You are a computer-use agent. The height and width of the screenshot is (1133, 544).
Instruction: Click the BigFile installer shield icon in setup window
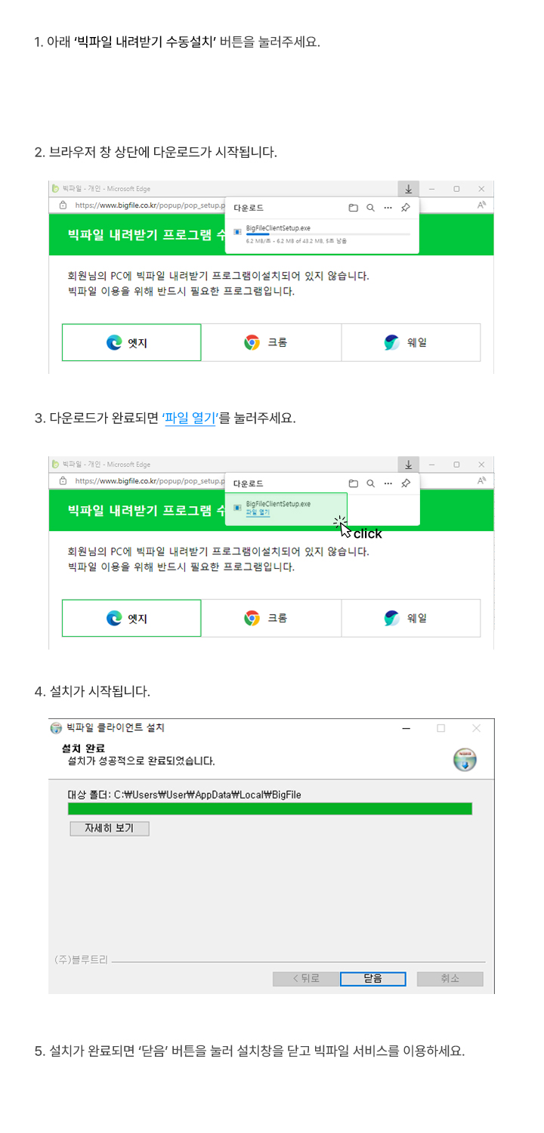465,760
